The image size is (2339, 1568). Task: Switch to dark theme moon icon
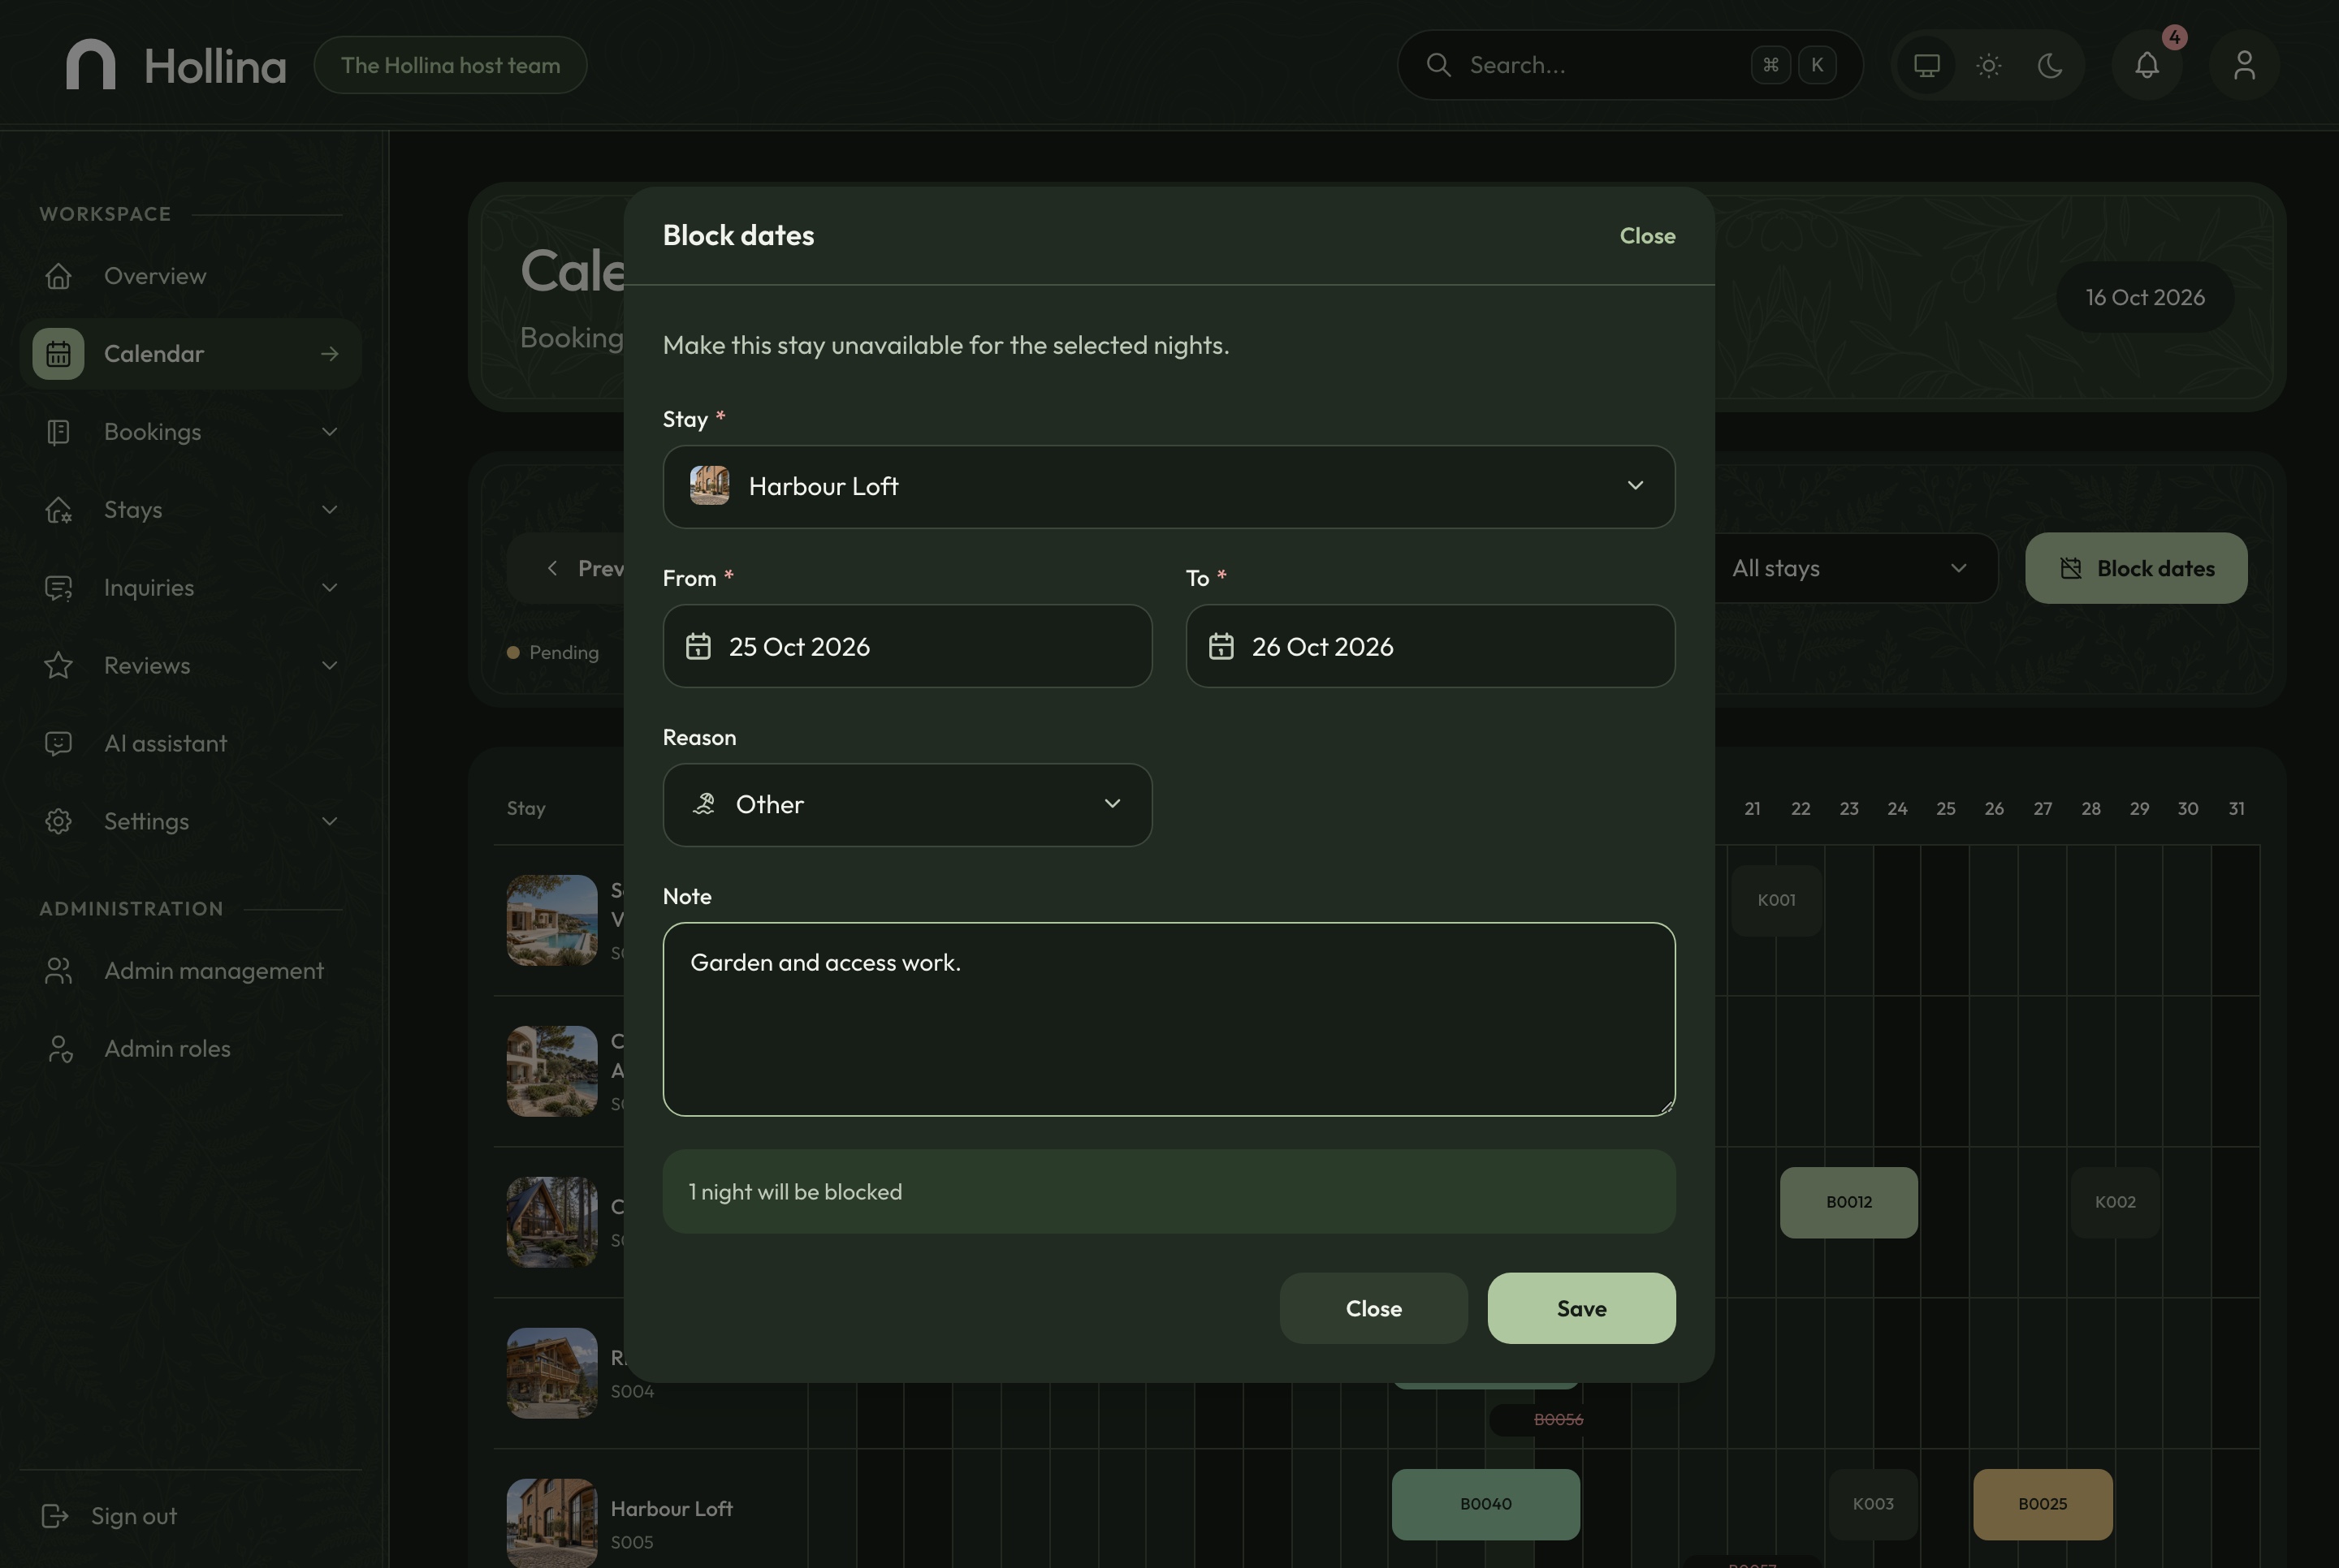pyautogui.click(x=2050, y=65)
